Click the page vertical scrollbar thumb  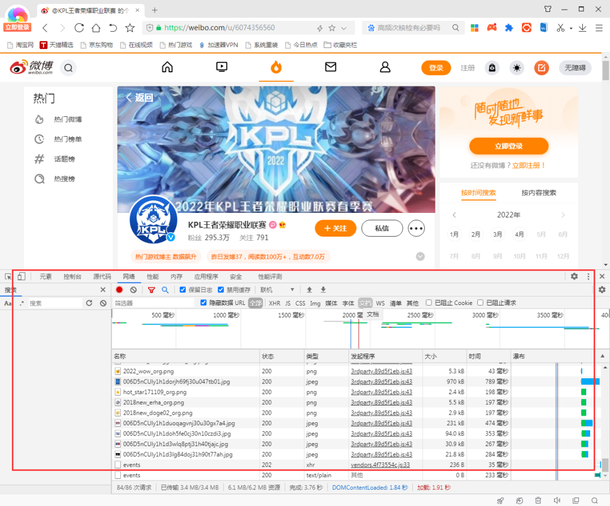coord(605,71)
